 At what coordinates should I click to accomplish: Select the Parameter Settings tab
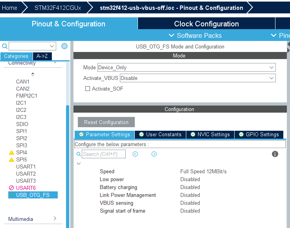click(x=105, y=134)
